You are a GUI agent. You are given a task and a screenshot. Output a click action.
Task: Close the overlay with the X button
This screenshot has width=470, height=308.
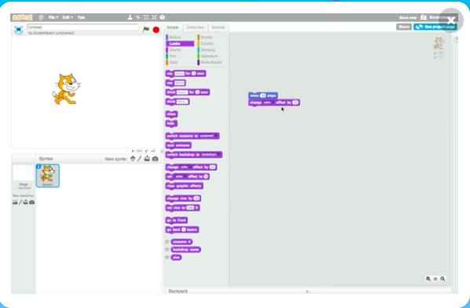[x=451, y=20]
